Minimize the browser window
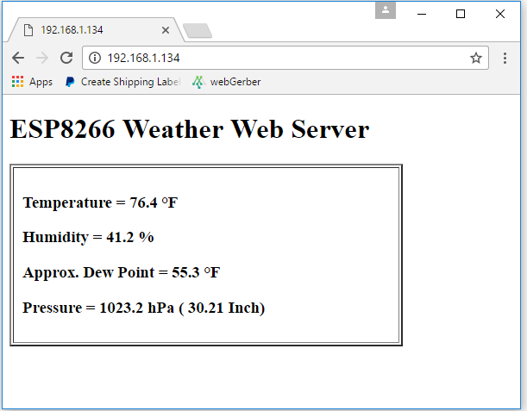 pyautogui.click(x=422, y=14)
